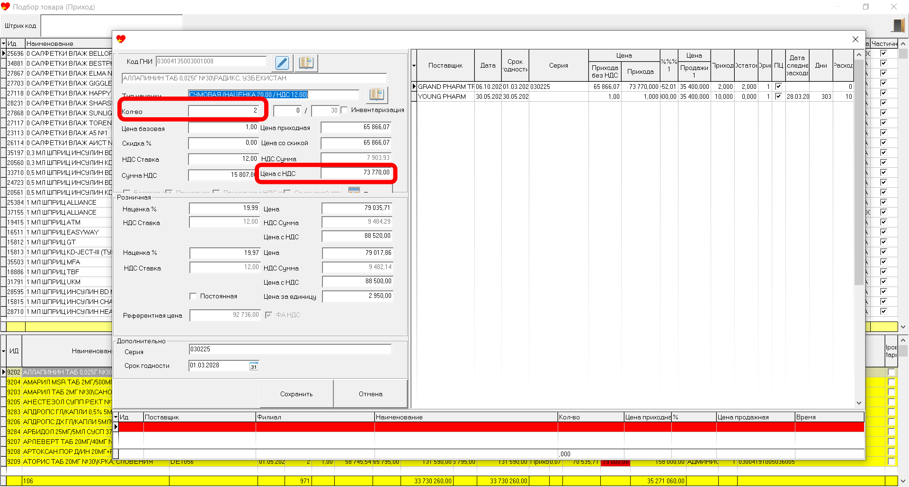Click the Дата column header
The image size is (909, 487).
click(x=488, y=66)
